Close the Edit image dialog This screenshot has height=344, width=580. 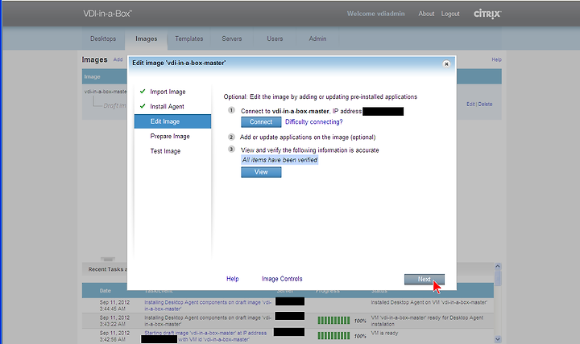point(446,63)
